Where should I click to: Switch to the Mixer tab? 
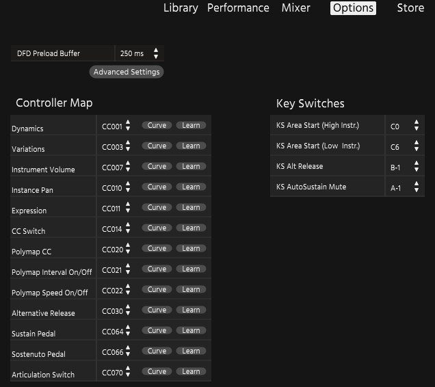click(295, 8)
